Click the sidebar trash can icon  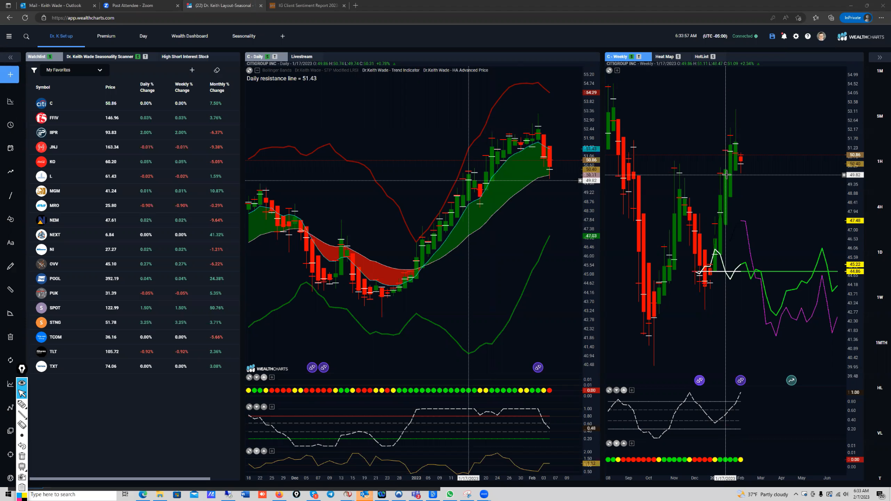tap(10, 337)
